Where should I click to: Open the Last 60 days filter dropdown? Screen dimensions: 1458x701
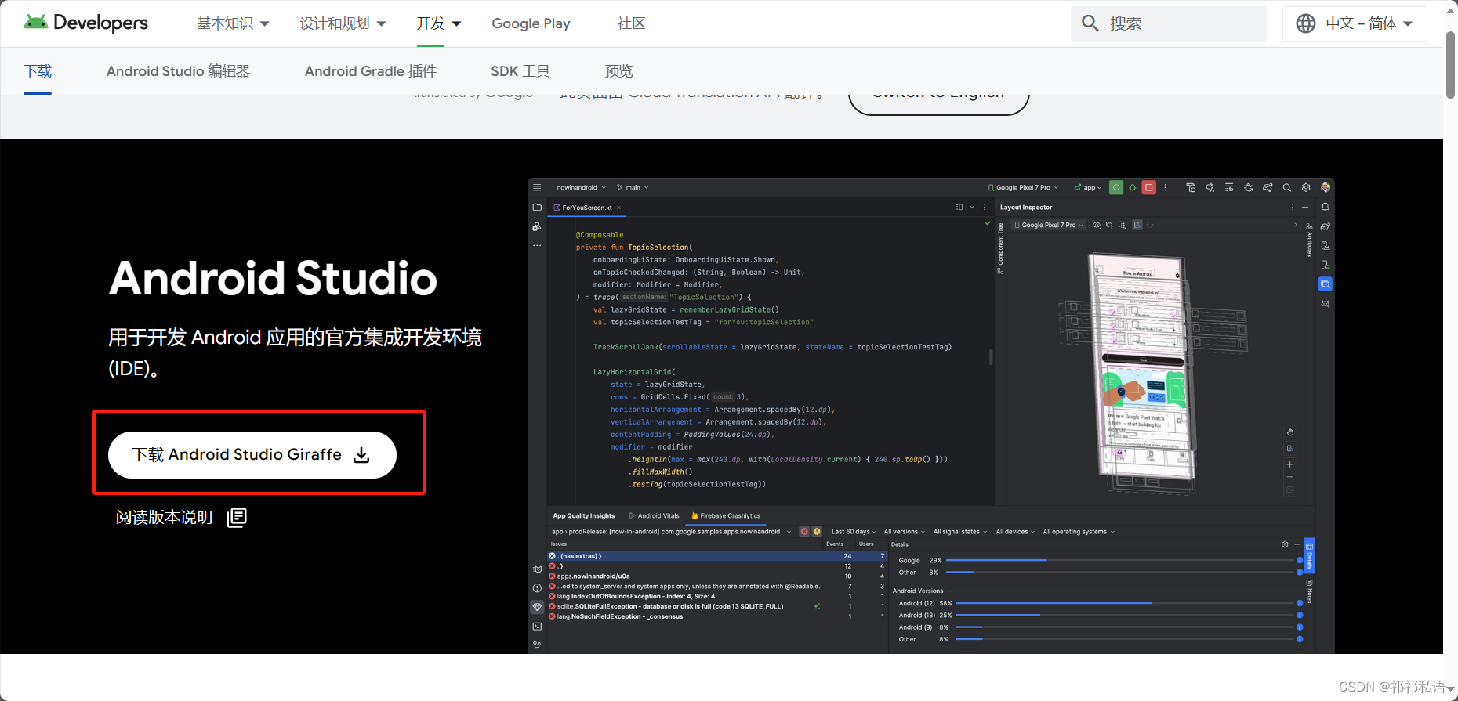click(x=854, y=532)
